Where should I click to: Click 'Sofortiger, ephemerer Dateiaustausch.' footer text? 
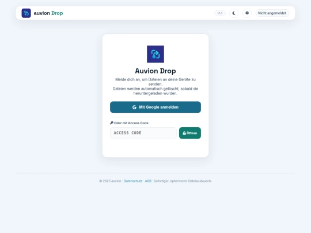point(183,181)
